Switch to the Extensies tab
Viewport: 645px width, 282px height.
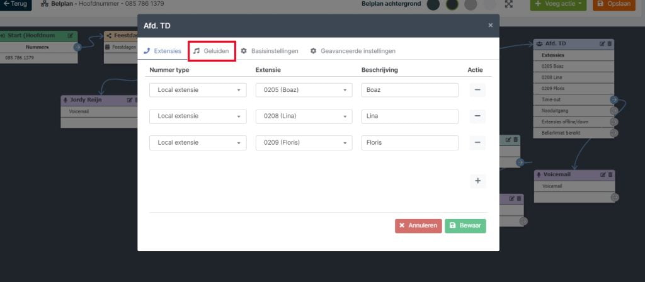click(x=162, y=51)
